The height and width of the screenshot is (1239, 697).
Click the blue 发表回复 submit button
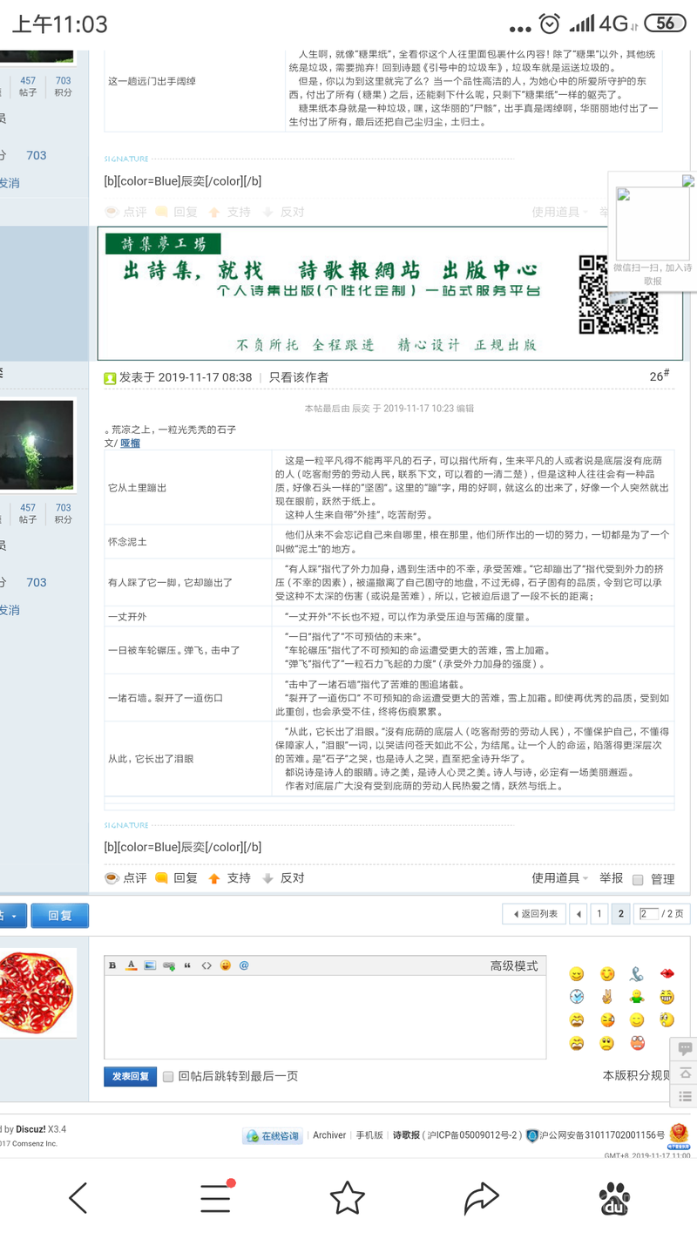tap(131, 1077)
